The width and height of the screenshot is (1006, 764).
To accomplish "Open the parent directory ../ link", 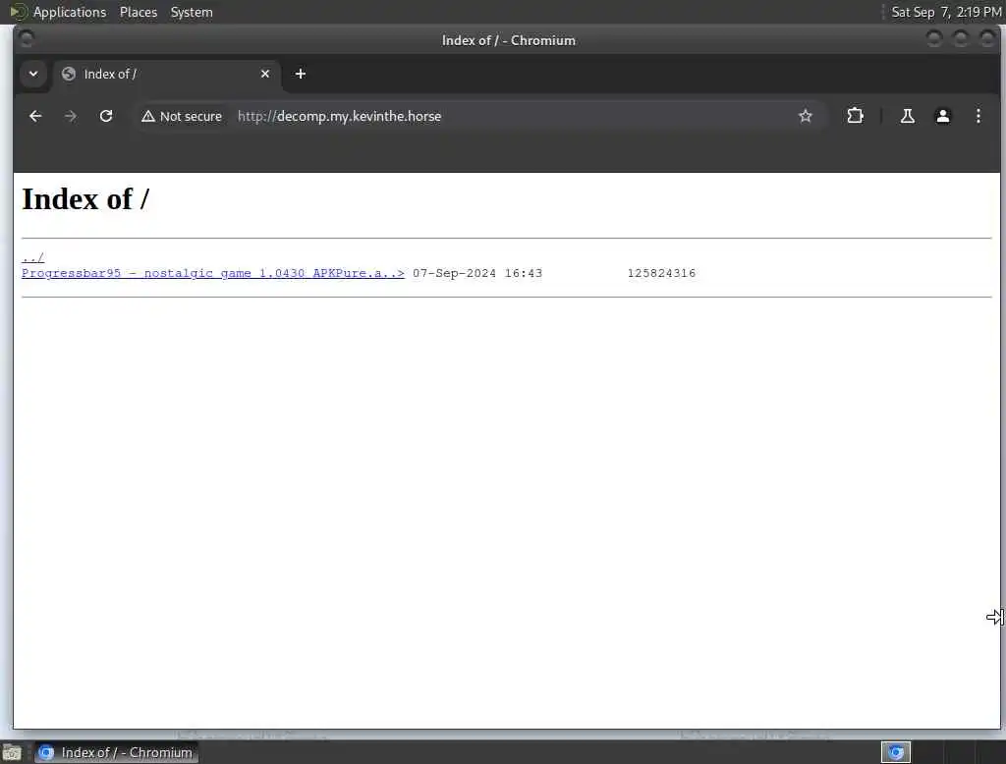I will 32,258.
